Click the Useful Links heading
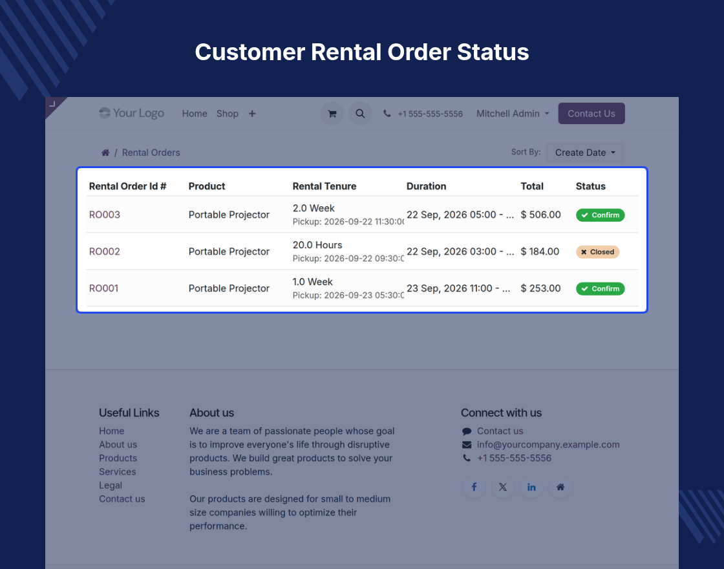The width and height of the screenshot is (724, 569). click(129, 413)
